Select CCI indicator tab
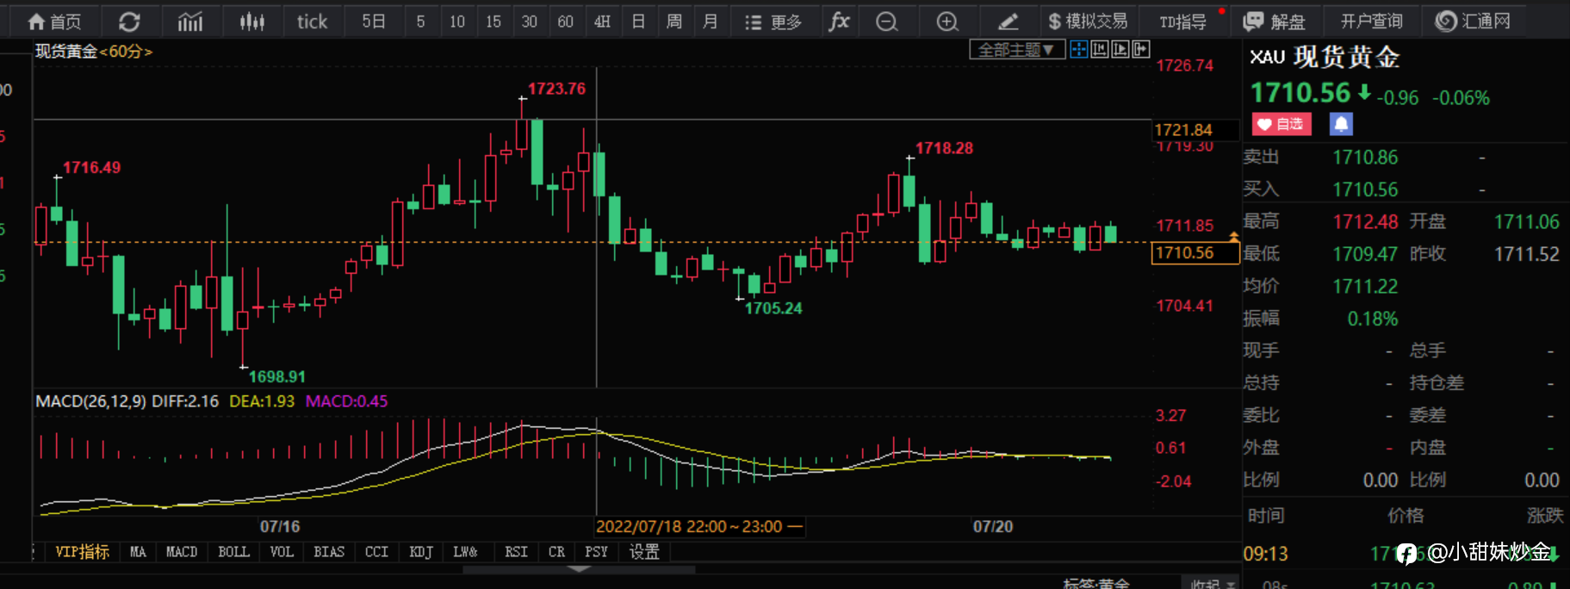The image size is (1570, 589). point(376,552)
